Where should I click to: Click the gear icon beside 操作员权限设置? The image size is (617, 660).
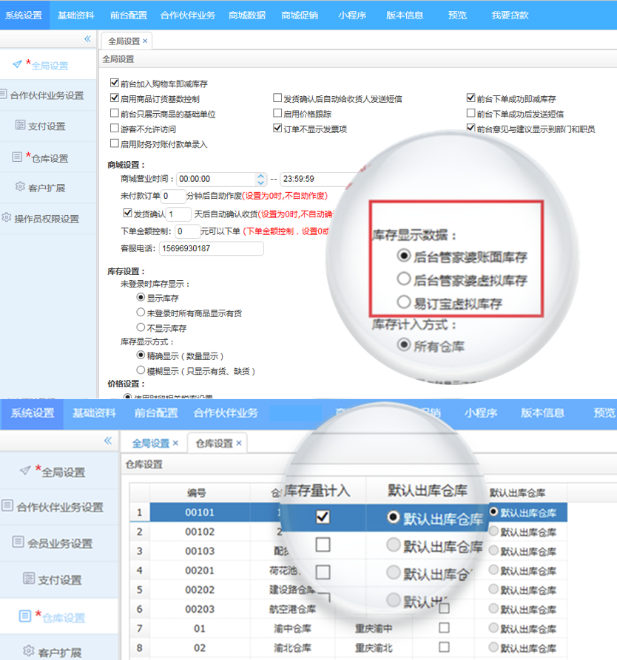pos(6,217)
